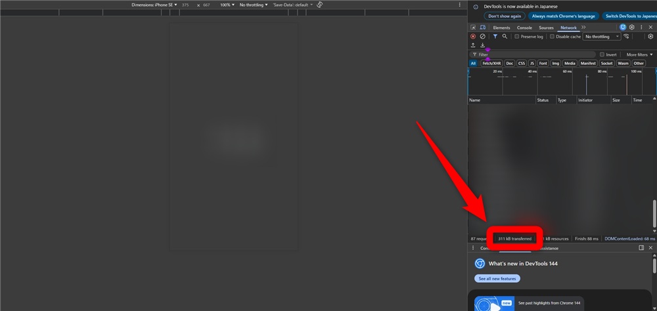The width and height of the screenshot is (657, 311).
Task: Click the inspect element picker icon
Action: point(473,28)
